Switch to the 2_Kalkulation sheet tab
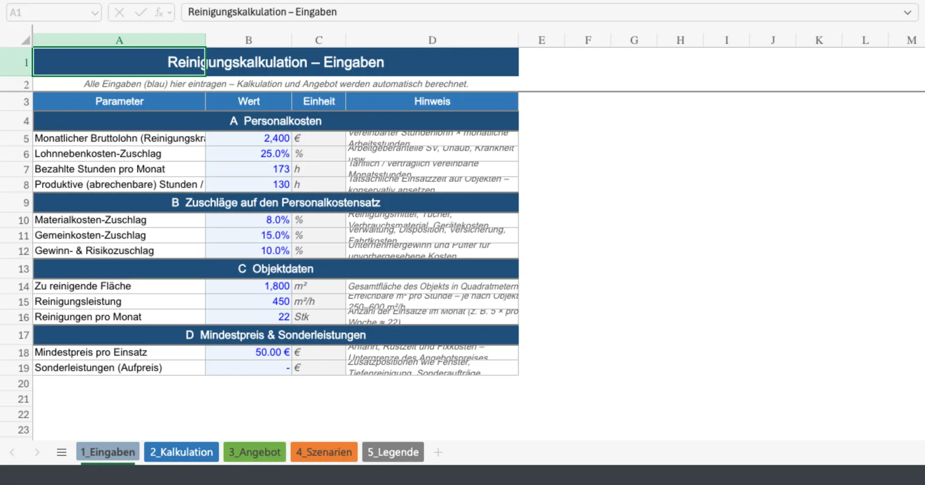The image size is (925, 485). [x=182, y=452]
